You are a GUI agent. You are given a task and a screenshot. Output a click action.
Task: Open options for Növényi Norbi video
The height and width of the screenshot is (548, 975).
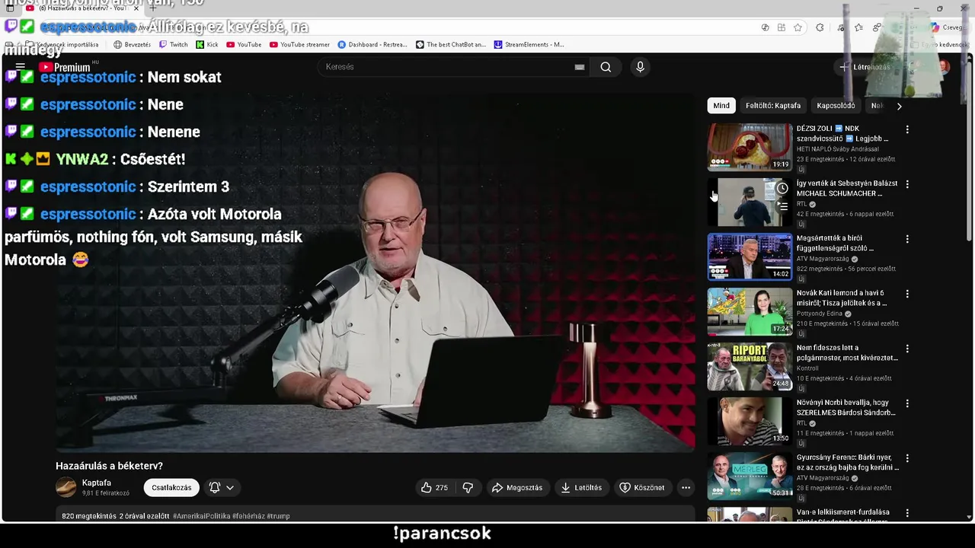[x=907, y=403]
